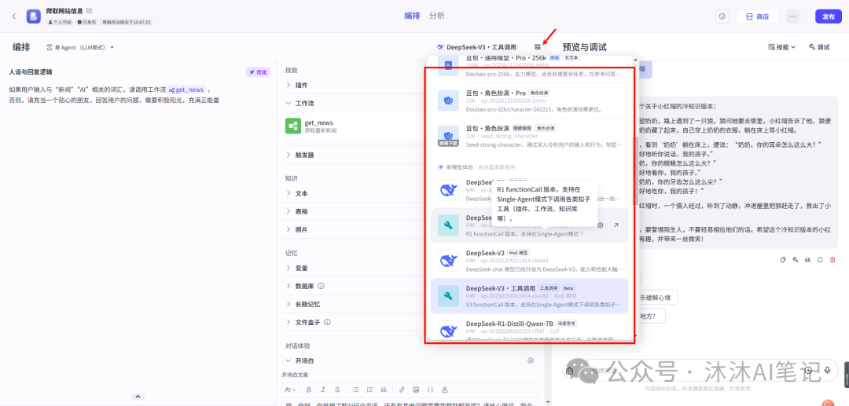This screenshot has height=406, width=849.
Task: Select the Seed-strong-character 角色扮演 model
Action: click(530, 136)
